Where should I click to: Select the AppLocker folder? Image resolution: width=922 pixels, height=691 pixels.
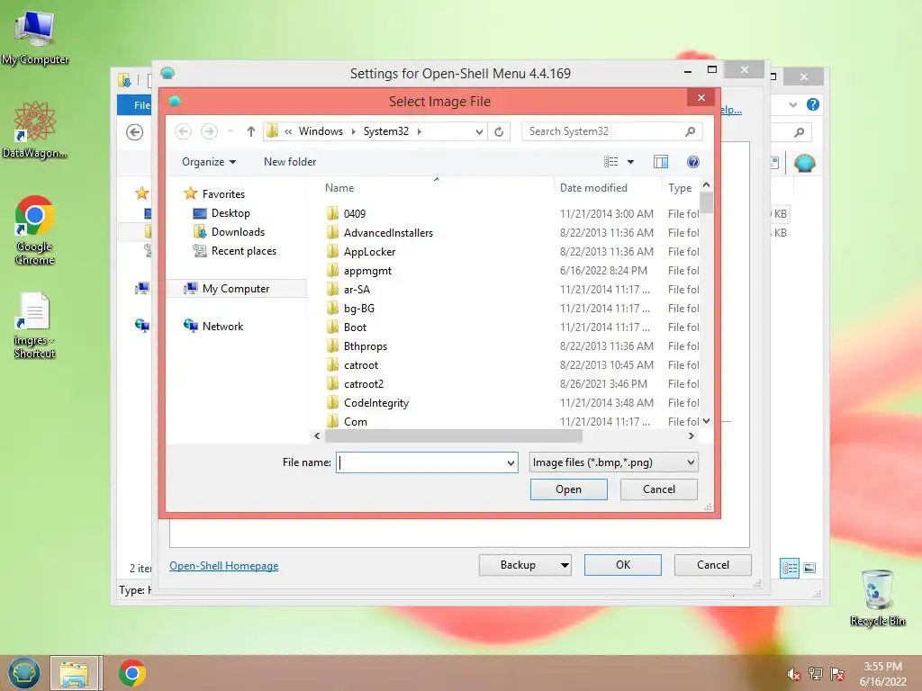click(x=369, y=252)
